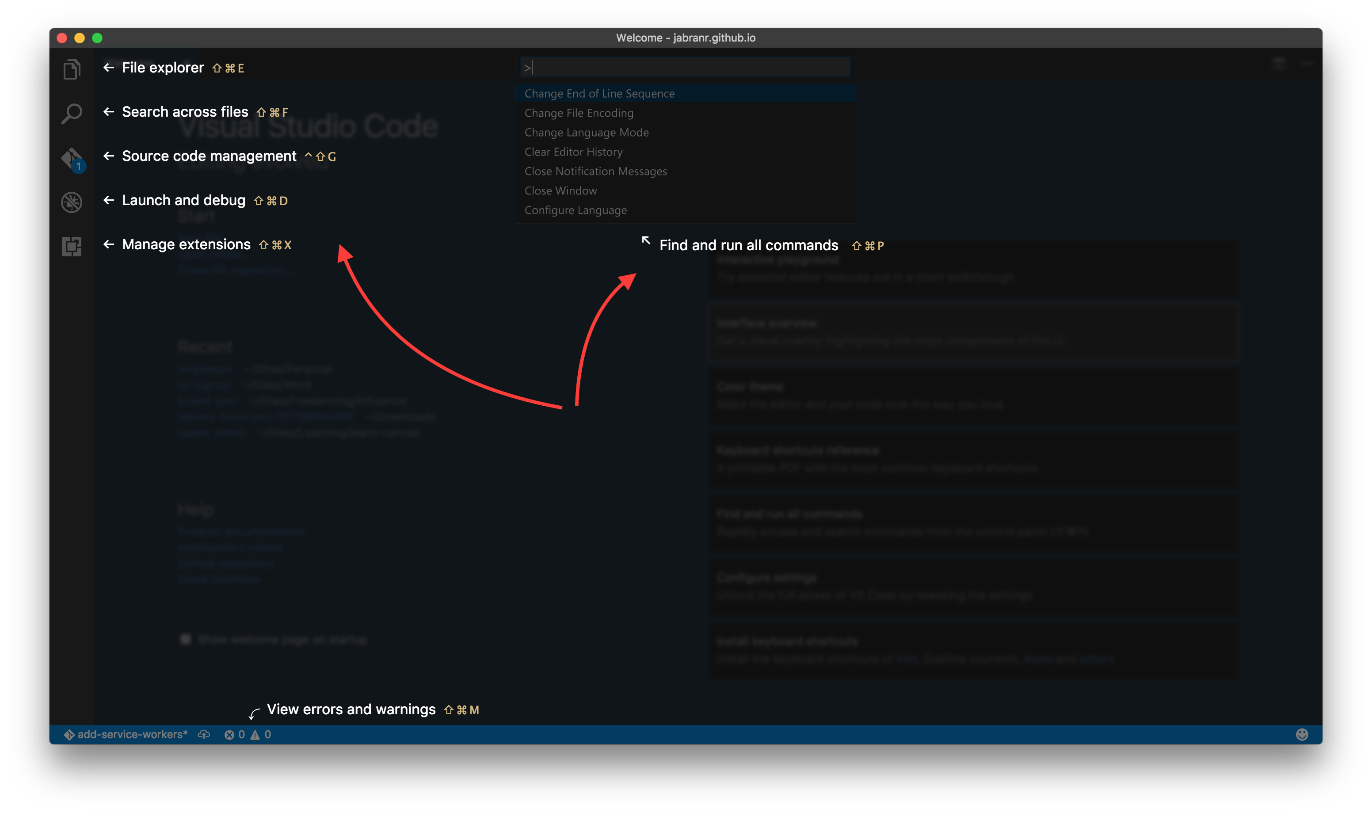Image resolution: width=1372 pixels, height=815 pixels.
Task: Click the Search across files overlay label
Action: [x=185, y=111]
